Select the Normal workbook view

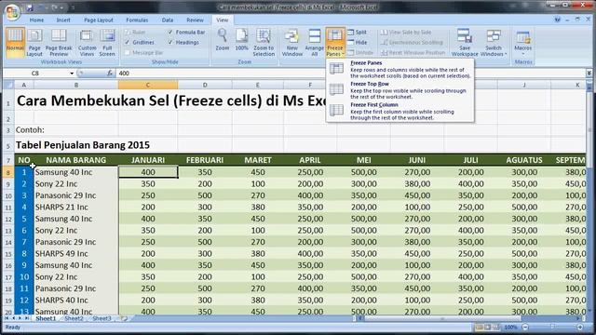pos(15,42)
